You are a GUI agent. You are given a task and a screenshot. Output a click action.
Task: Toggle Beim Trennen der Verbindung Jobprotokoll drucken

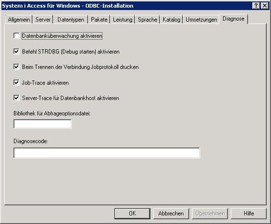click(x=16, y=67)
